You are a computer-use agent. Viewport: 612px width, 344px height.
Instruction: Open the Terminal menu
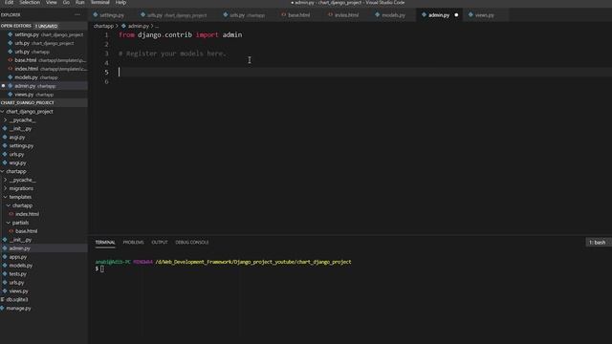[99, 2]
